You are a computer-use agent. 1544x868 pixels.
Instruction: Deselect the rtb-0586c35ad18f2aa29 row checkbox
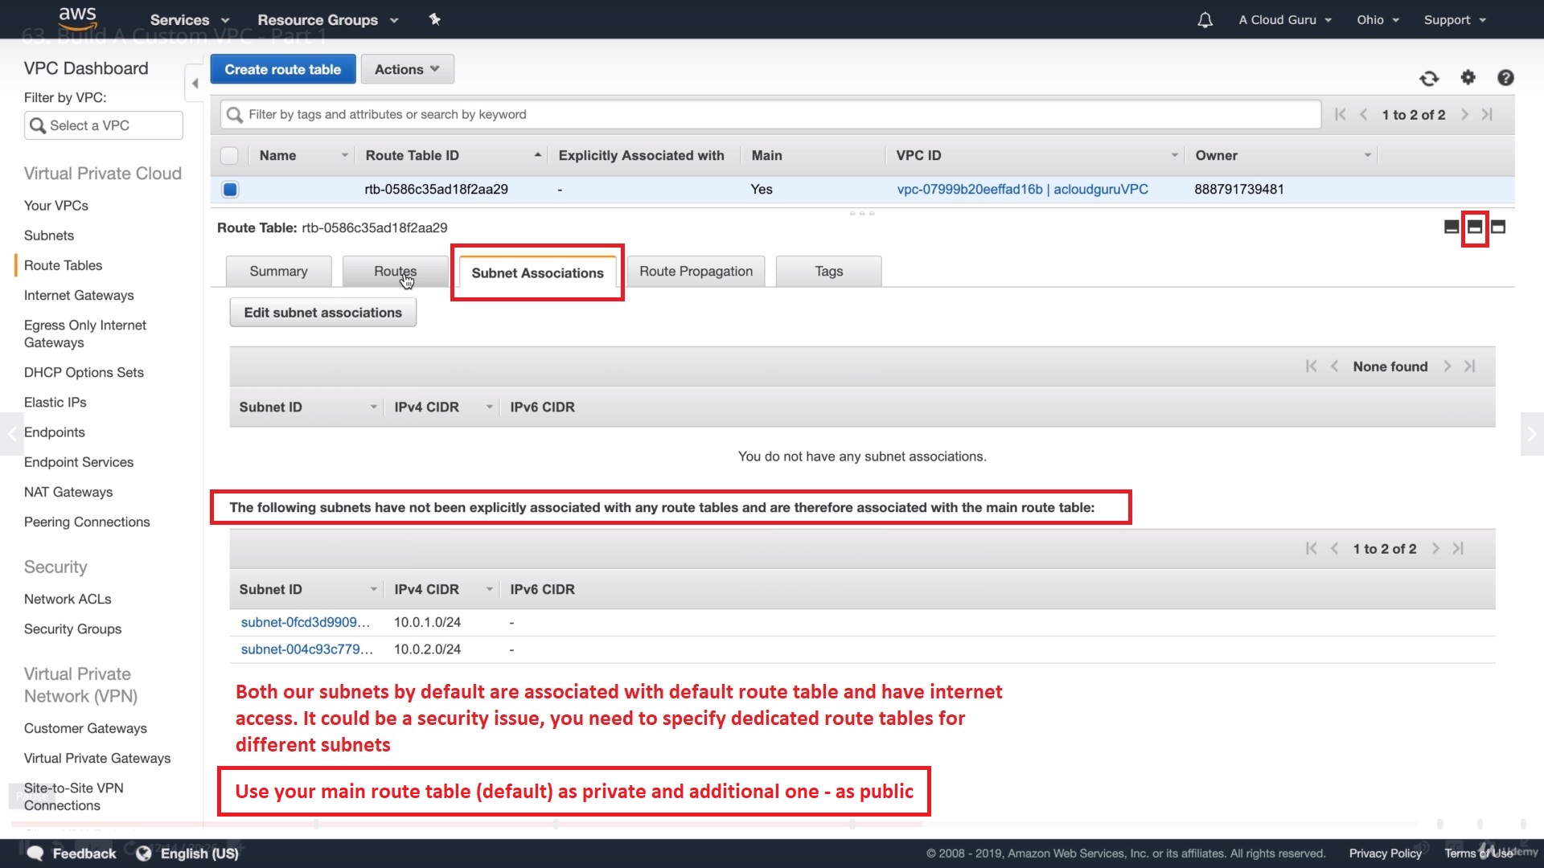230,190
